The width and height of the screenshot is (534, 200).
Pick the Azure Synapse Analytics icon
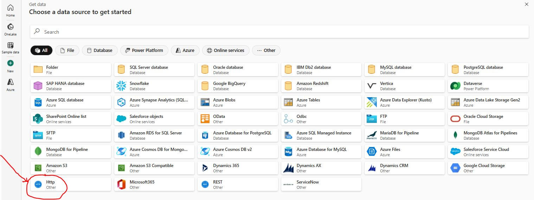[121, 102]
